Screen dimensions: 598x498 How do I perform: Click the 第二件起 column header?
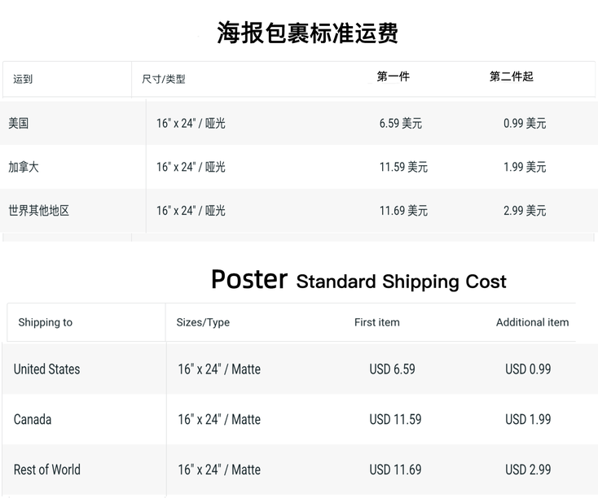[x=511, y=76]
